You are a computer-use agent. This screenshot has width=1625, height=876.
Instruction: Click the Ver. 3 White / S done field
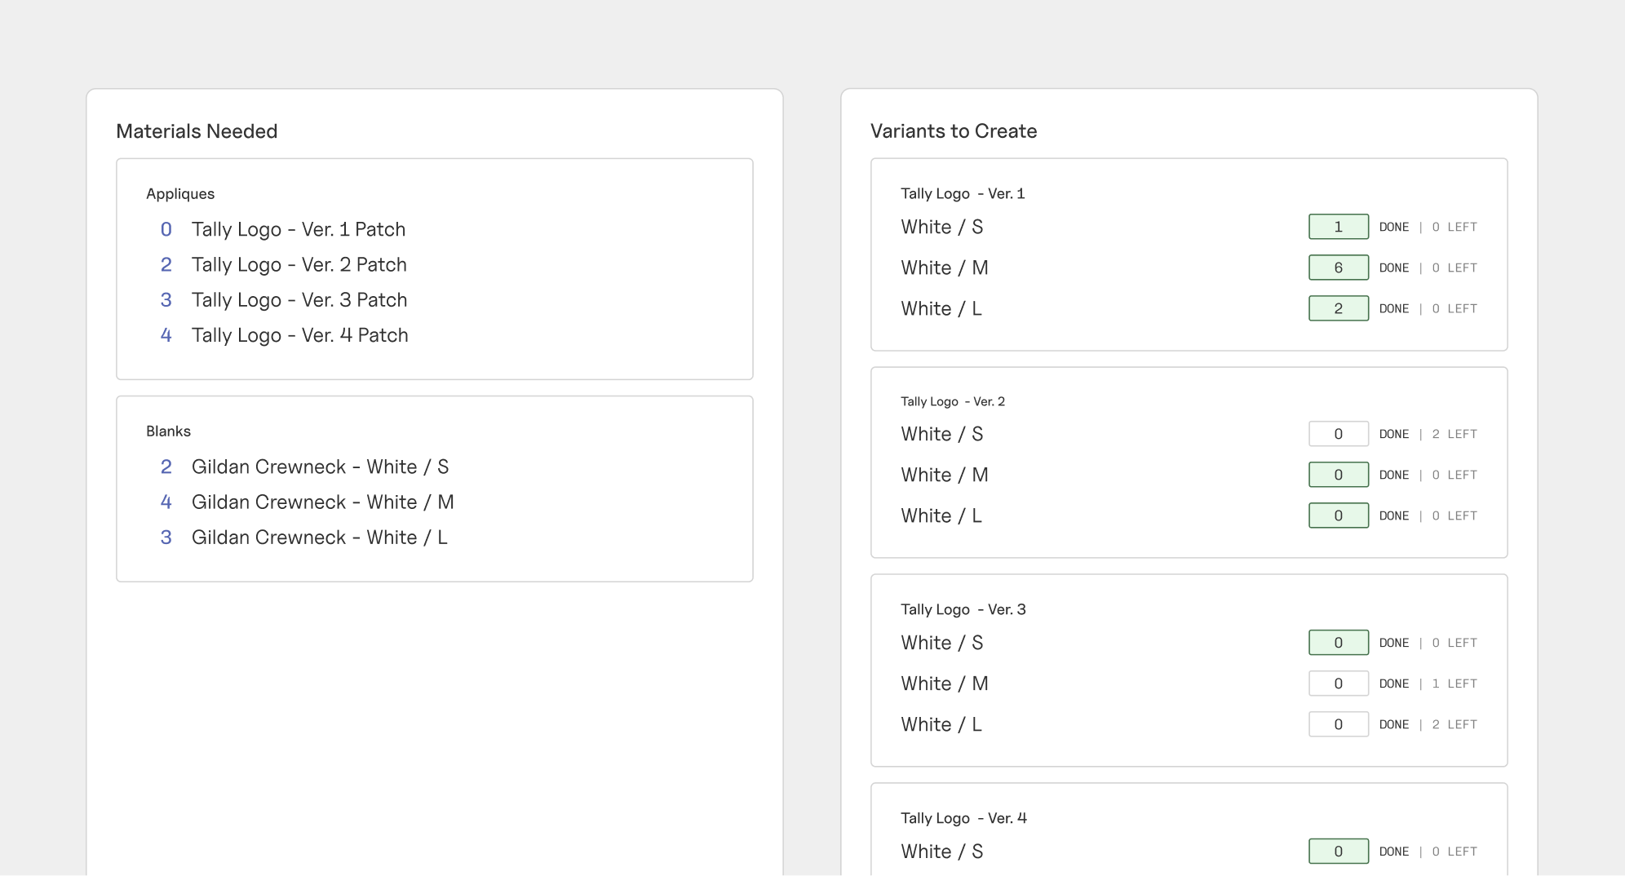click(1338, 643)
